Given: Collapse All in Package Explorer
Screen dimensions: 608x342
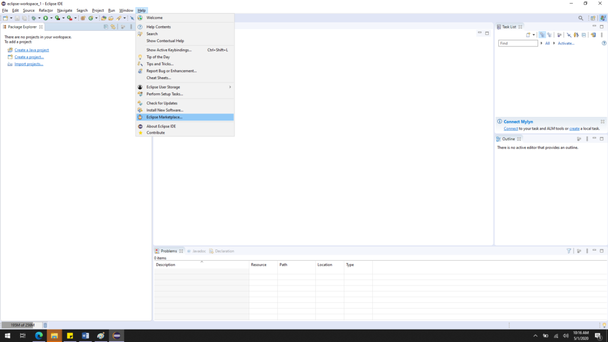Looking at the screenshot, I should [x=106, y=27].
